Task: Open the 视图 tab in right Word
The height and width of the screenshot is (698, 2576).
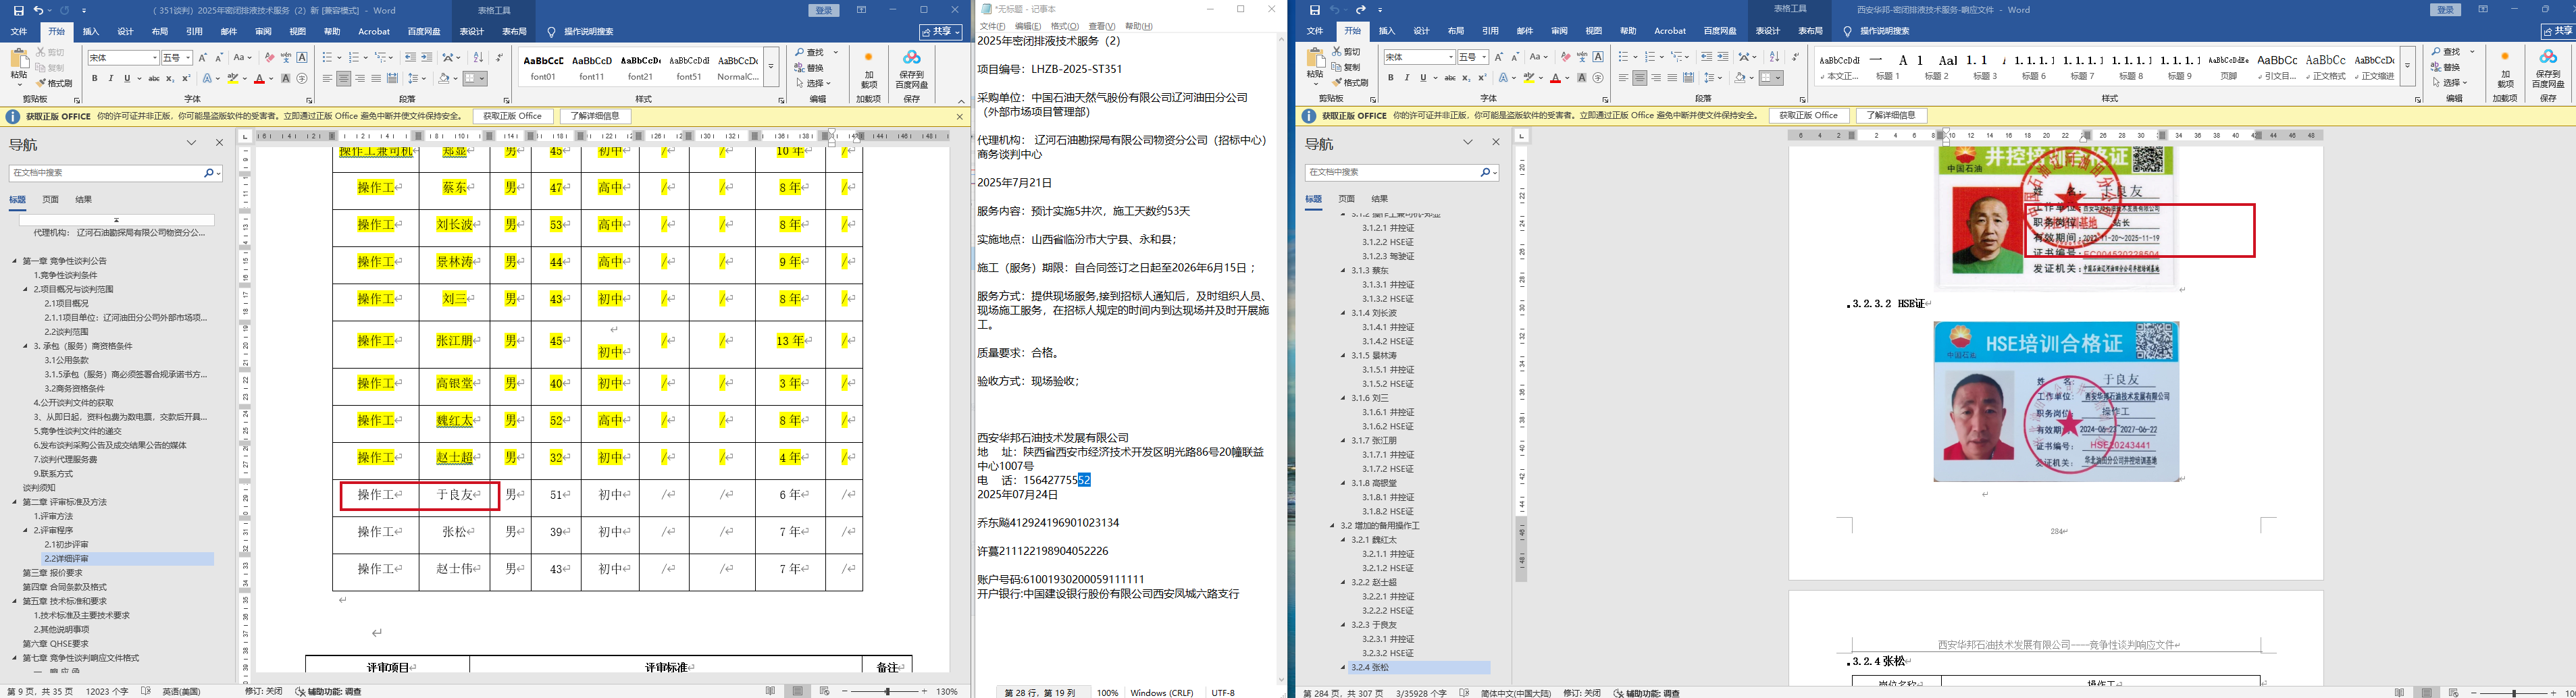Action: [1594, 32]
